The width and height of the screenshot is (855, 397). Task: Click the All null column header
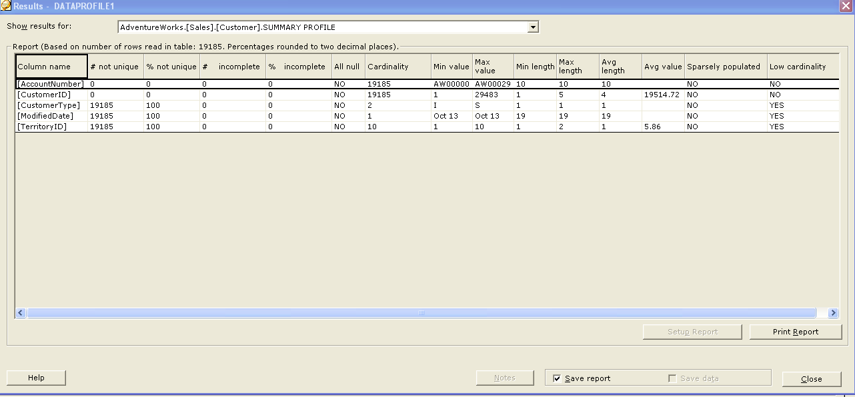348,67
